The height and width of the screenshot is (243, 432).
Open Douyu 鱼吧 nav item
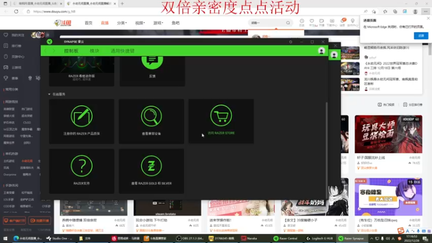tap(175, 23)
